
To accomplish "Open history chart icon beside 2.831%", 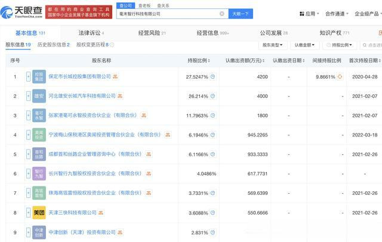I will tap(212, 232).
